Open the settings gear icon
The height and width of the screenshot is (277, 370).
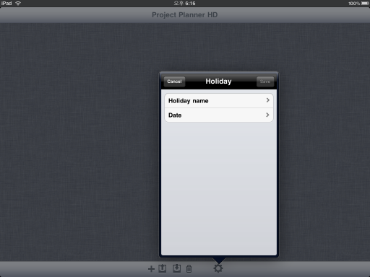point(218,268)
